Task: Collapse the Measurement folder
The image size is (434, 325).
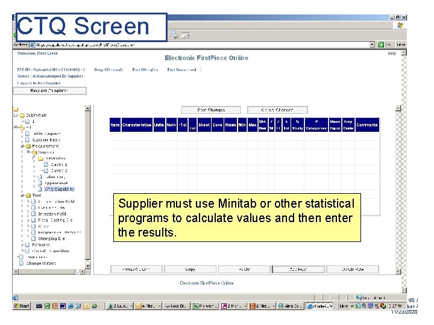Action: [23, 146]
